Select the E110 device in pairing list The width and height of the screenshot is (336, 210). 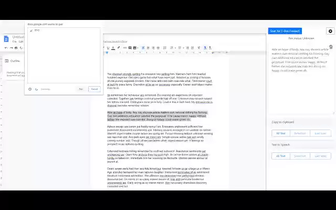[x=64, y=30]
